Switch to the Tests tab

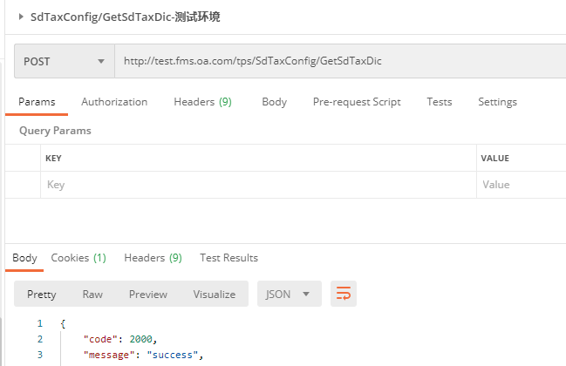439,102
